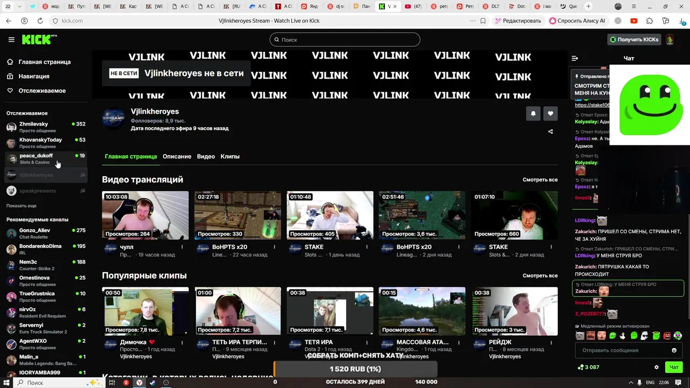Expand the tab list dropdown arrow

click(x=20, y=6)
